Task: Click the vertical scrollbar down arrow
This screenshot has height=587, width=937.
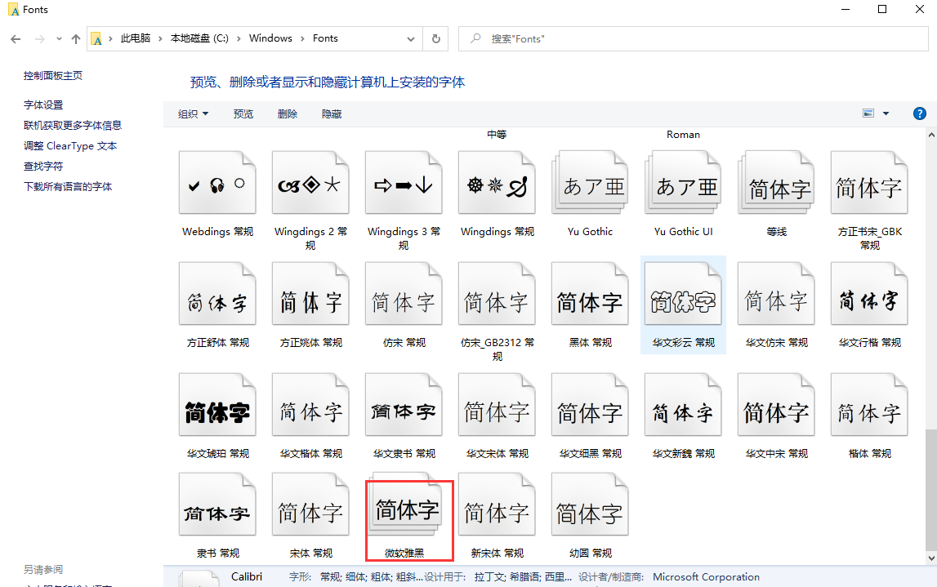Action: coord(931,558)
